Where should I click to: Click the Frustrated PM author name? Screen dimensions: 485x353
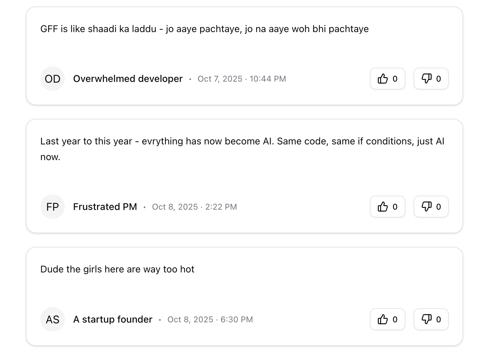click(105, 207)
